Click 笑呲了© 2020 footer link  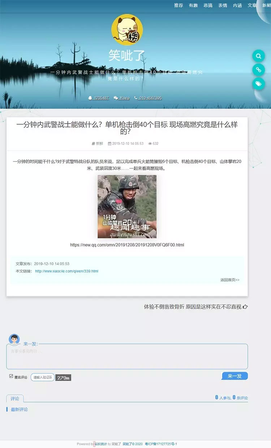coord(132,444)
